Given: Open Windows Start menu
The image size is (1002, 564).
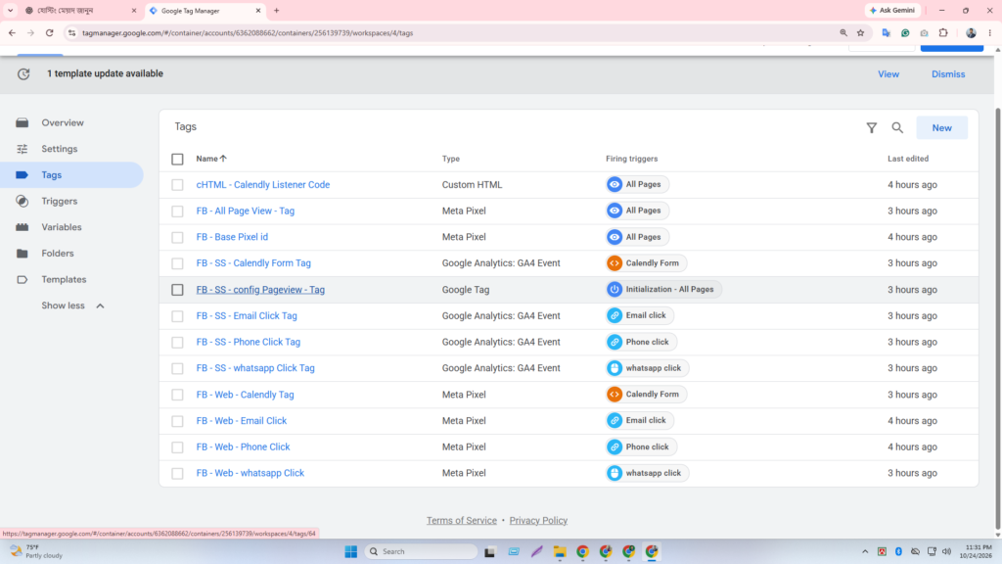Looking at the screenshot, I should [x=351, y=551].
